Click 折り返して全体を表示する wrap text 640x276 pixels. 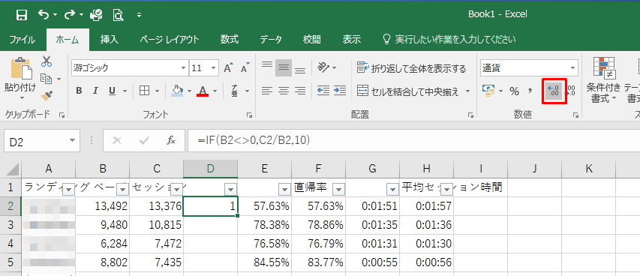411,68
